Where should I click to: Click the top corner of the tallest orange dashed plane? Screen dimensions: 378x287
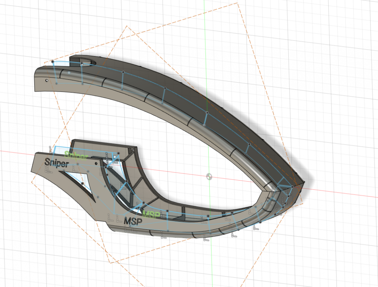(x=237, y=3)
